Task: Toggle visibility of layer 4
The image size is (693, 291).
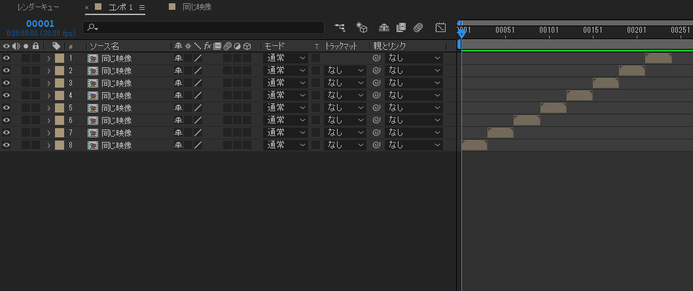Action: pyautogui.click(x=7, y=95)
